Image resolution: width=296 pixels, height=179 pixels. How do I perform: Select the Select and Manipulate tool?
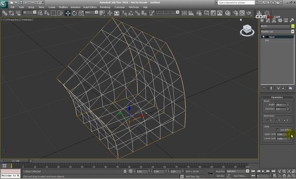pyautogui.click(x=110, y=13)
